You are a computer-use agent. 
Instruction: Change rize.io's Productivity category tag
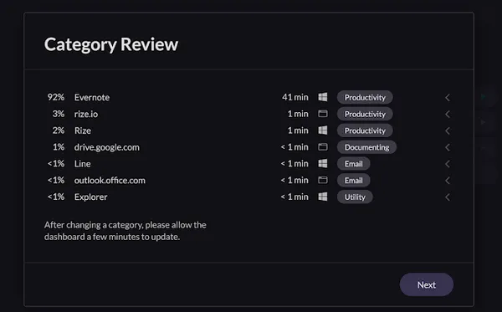[x=365, y=114]
